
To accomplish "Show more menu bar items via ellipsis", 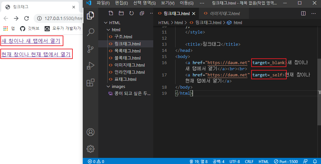I will (202, 3).
